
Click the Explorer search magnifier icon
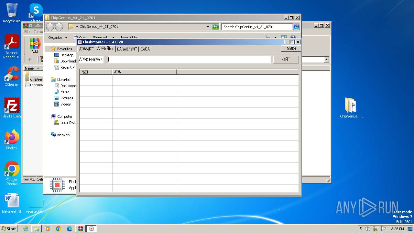click(296, 27)
